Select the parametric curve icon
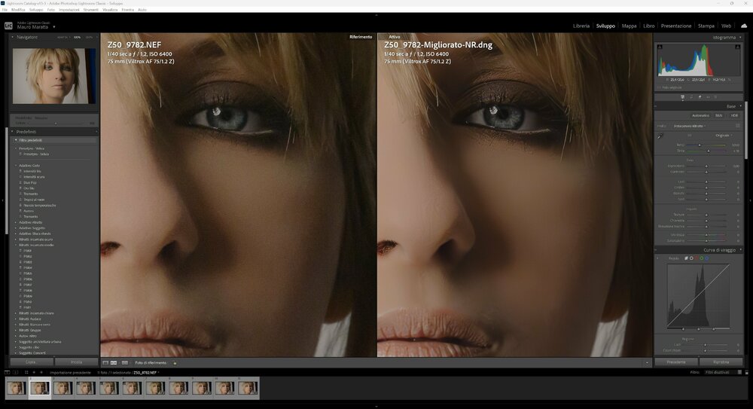 tap(686, 258)
